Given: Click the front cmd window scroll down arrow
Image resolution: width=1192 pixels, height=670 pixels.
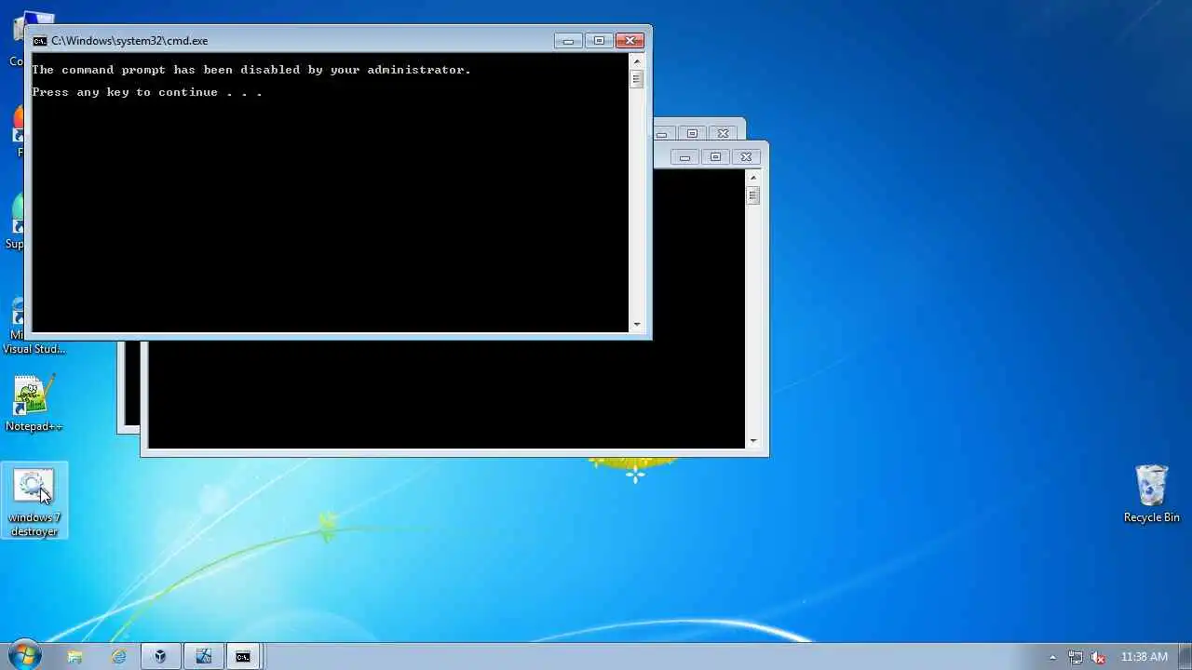Looking at the screenshot, I should point(637,325).
